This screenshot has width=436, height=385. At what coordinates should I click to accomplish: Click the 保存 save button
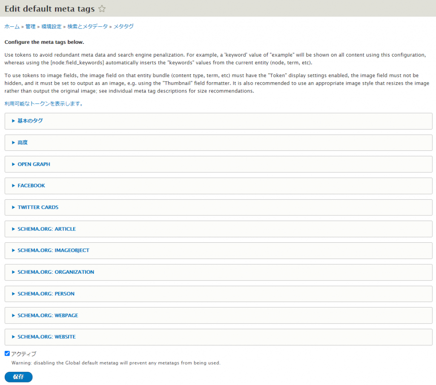pos(18,377)
